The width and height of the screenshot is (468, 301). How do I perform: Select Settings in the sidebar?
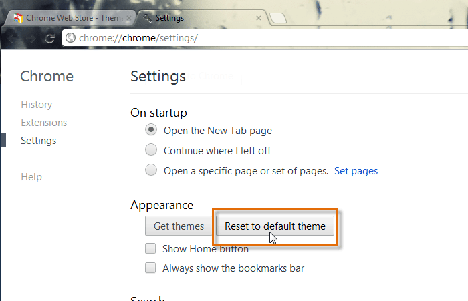(39, 141)
